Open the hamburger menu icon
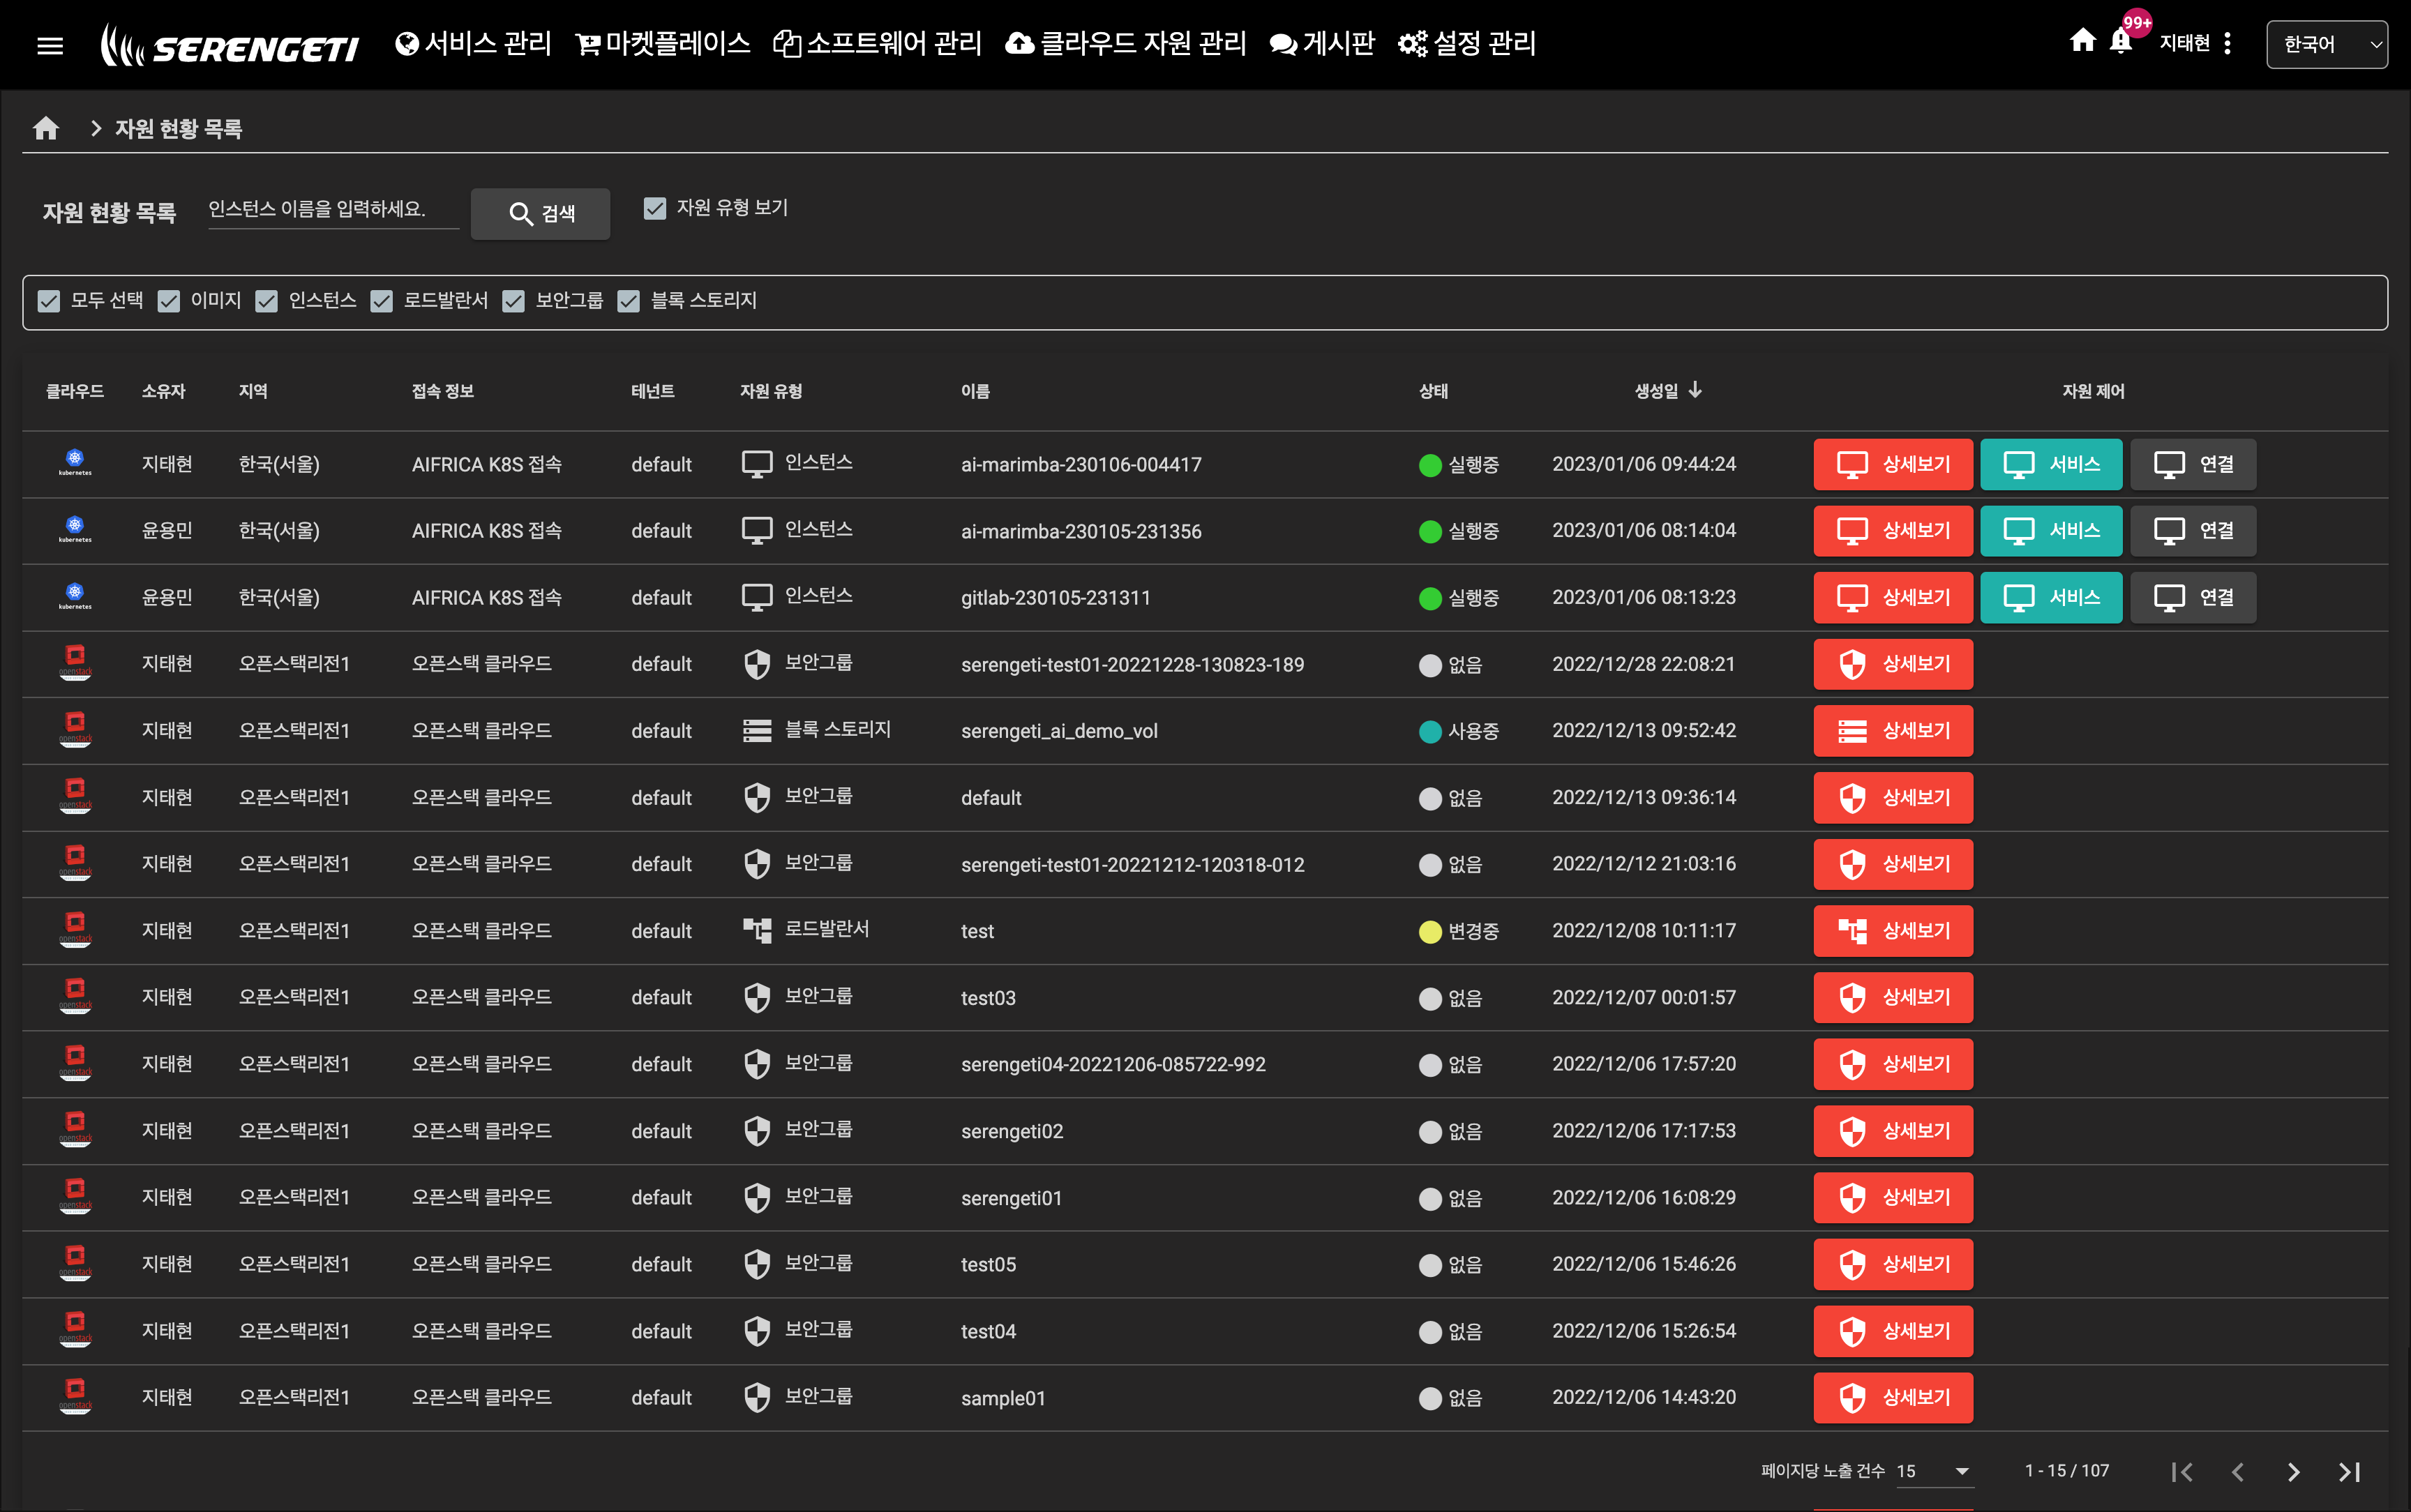 coord(50,45)
